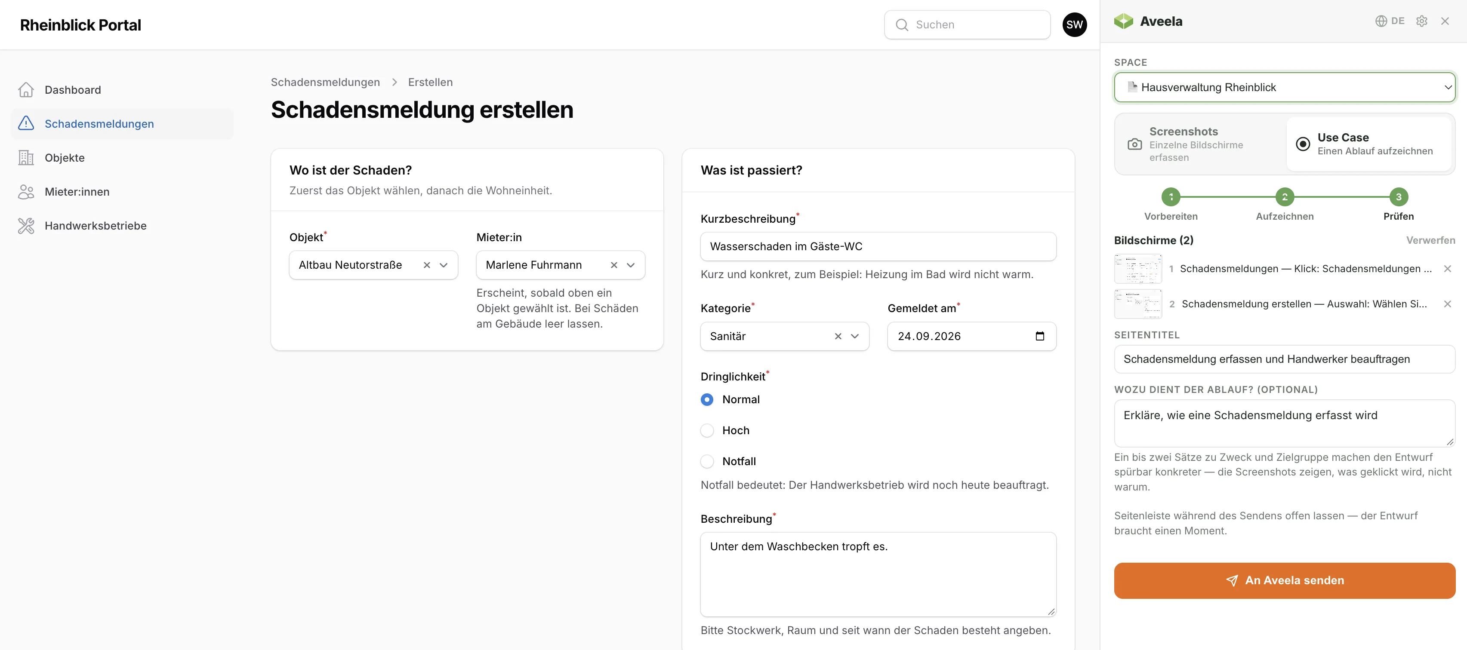Click the Gemeldet am date field
Screen dimensions: 1467x650
click(x=971, y=336)
